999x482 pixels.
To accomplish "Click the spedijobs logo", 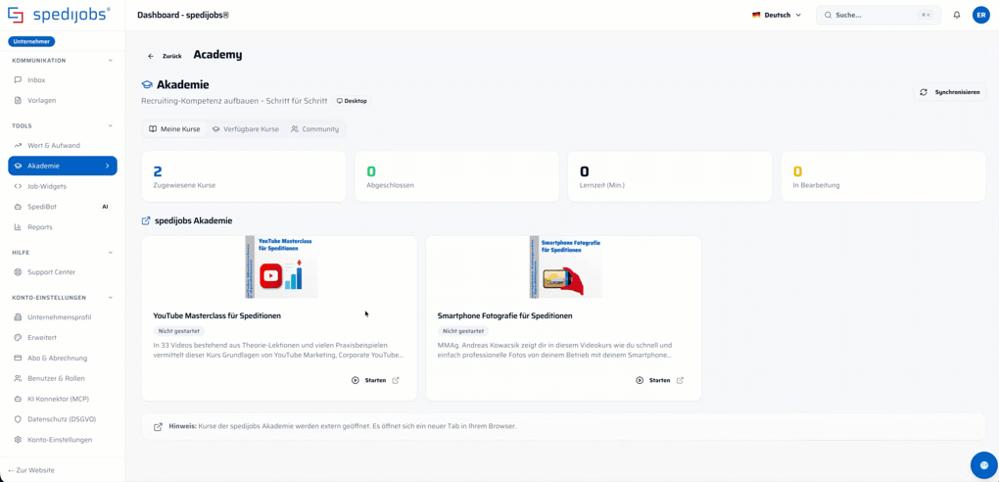I will [x=59, y=15].
